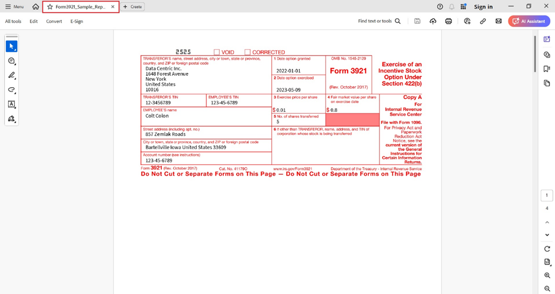
Task: Go to the Home screen icon
Action: coord(35,7)
